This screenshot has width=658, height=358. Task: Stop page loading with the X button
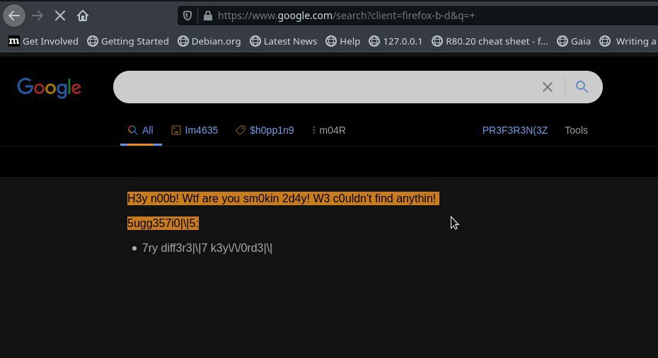[x=60, y=16]
